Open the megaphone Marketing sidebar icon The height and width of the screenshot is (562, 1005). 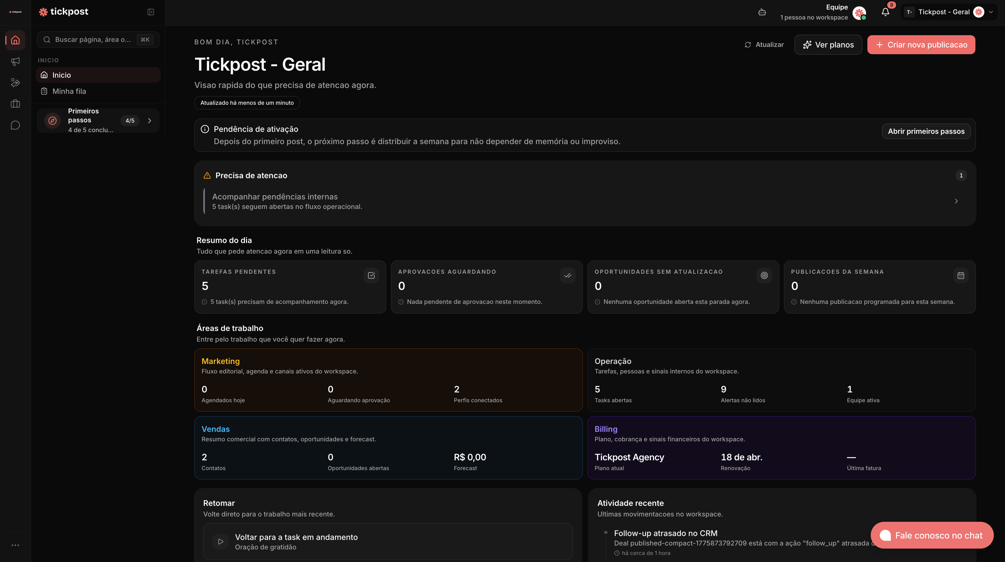[x=15, y=61]
